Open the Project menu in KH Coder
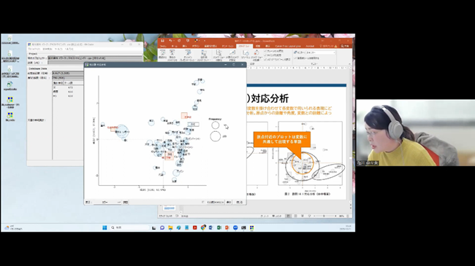Viewport: 475px width, 266px height. [34, 49]
